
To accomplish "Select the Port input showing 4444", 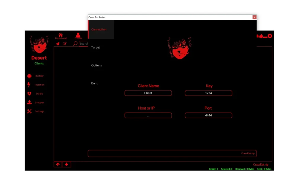I will [x=208, y=115].
